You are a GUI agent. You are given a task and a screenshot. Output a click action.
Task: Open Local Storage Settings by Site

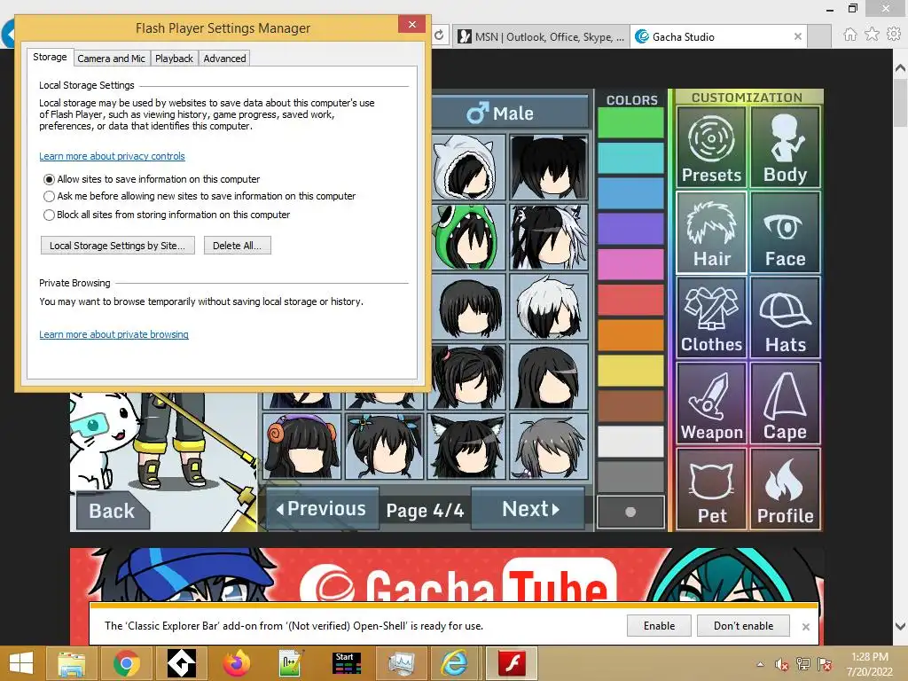[x=118, y=246]
